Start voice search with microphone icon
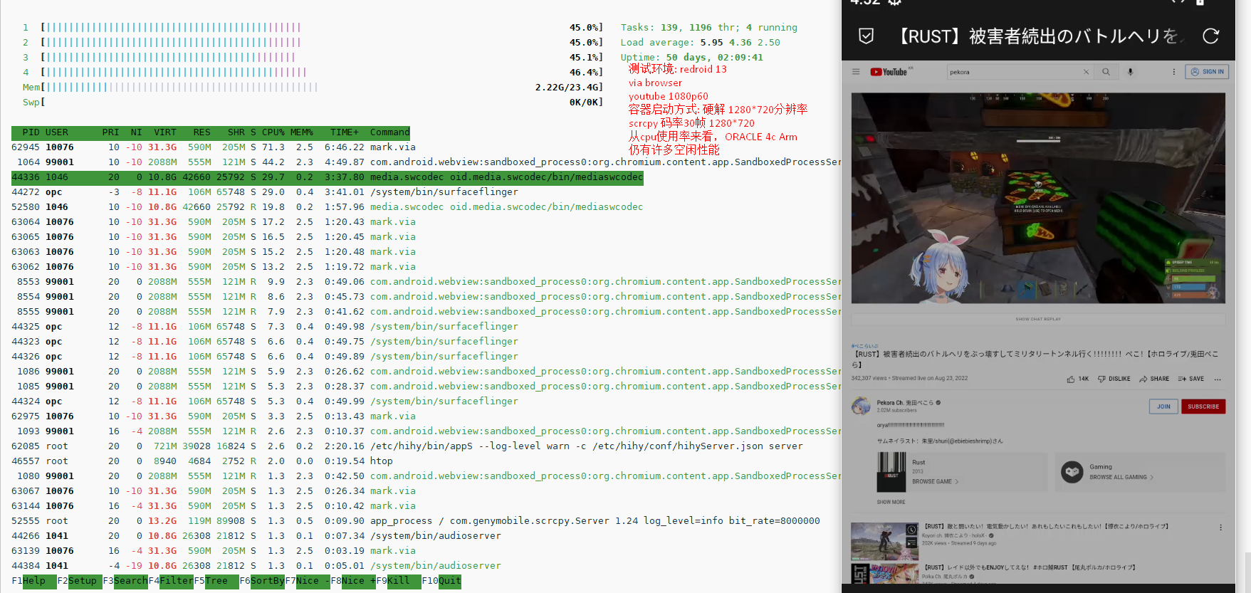Screen dimensions: 1251x593 [x=1130, y=72]
